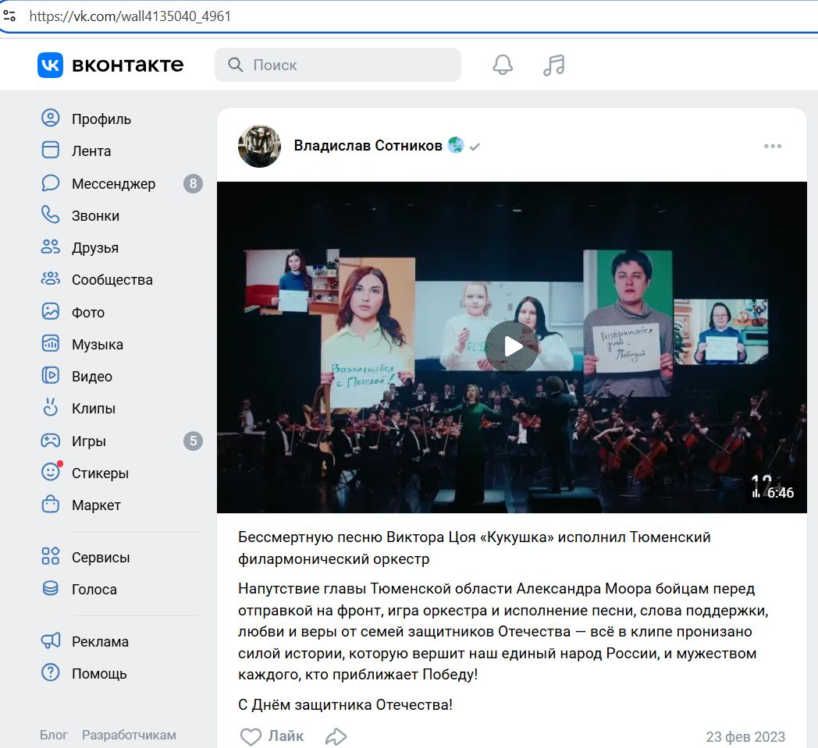Screen dimensions: 818x748
Task: Click the Владислав Сотников author name
Action: pos(368,146)
